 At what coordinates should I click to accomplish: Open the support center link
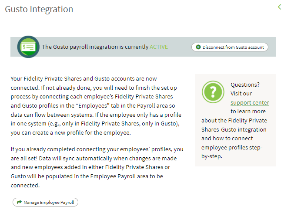[x=250, y=102]
